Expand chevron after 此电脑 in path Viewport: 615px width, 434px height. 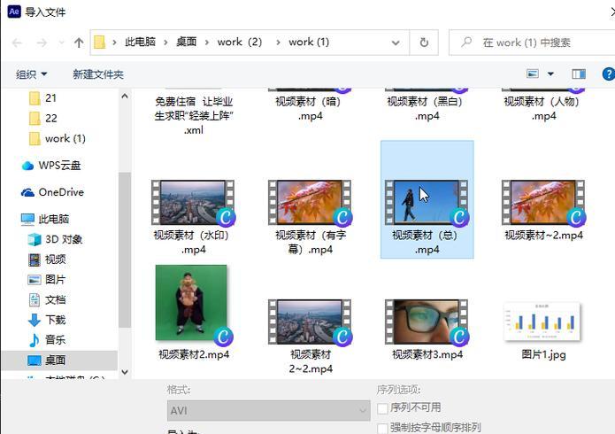[165, 43]
